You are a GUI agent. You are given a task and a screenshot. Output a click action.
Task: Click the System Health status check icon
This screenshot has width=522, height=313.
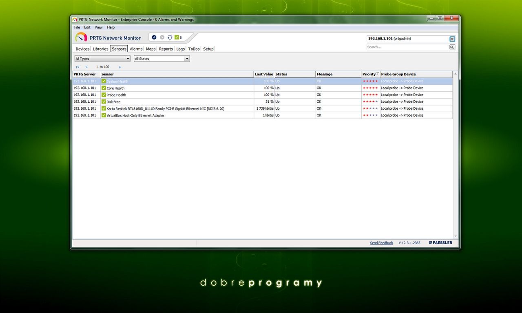point(104,81)
